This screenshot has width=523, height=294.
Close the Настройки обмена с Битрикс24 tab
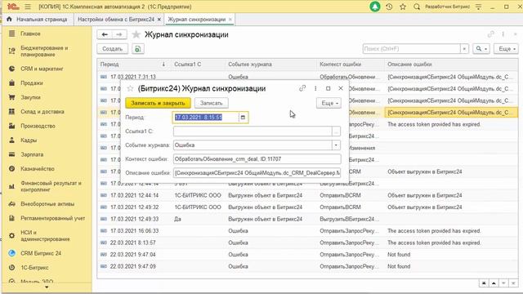tap(159, 20)
